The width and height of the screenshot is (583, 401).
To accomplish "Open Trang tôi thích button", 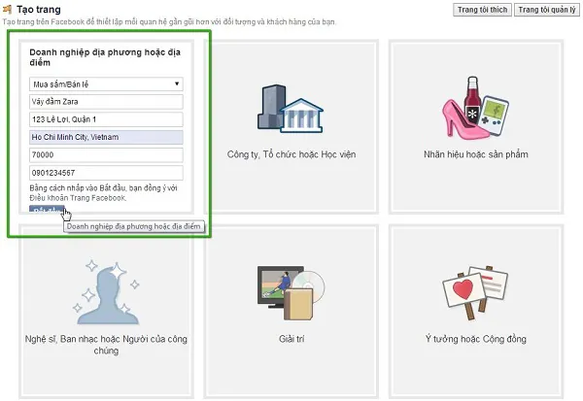I will (482, 10).
